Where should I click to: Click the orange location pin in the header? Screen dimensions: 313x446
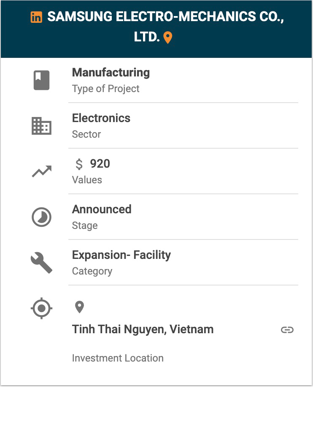click(167, 38)
